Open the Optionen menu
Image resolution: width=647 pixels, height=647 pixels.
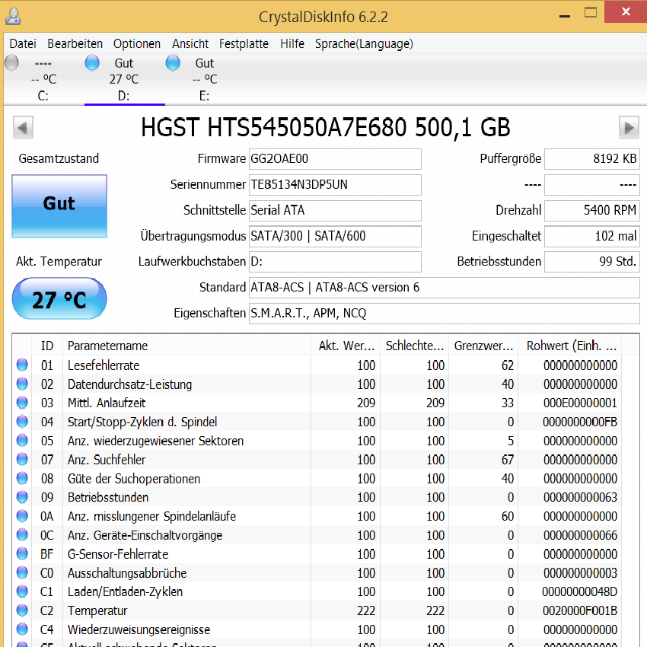[x=137, y=43]
